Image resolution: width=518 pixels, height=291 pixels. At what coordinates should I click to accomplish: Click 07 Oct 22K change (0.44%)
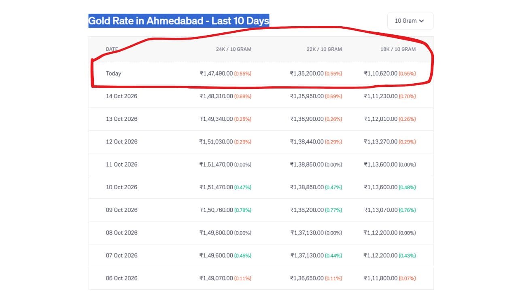point(333,255)
